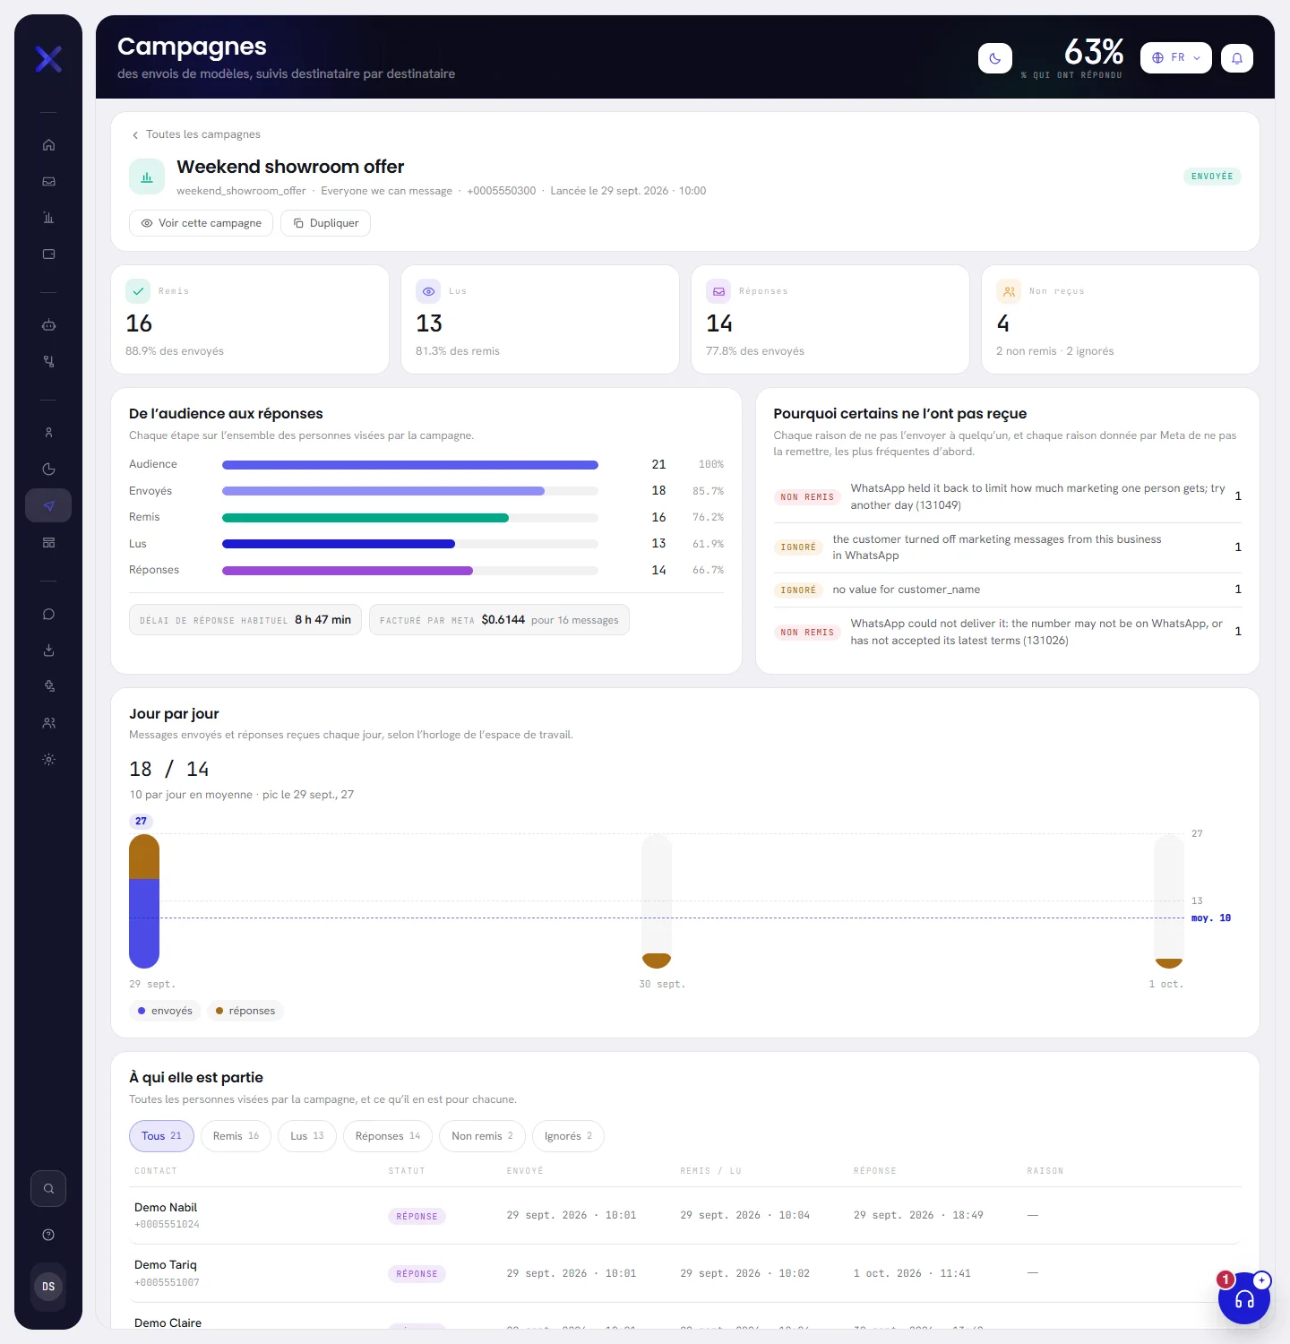Click the 30 sept. bar in the daily chart
Viewport: 1290px width, 1344px height.
(x=657, y=901)
